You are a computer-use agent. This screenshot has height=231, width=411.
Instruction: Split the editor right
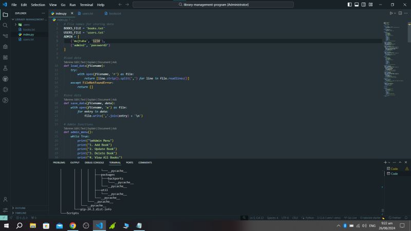400,13
